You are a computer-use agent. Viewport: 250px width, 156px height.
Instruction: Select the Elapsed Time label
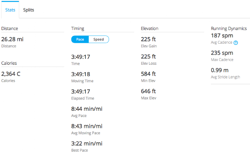[82, 98]
